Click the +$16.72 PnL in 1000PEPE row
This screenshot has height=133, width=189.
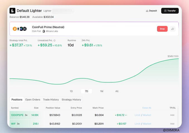coord(120,115)
